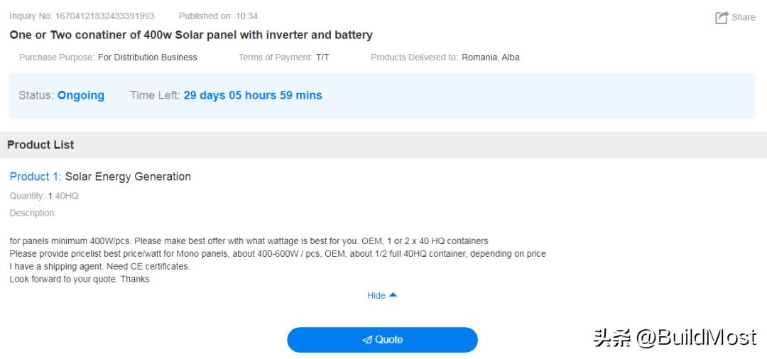Click the Share icon at top right
The width and height of the screenshot is (767, 359).
[722, 18]
